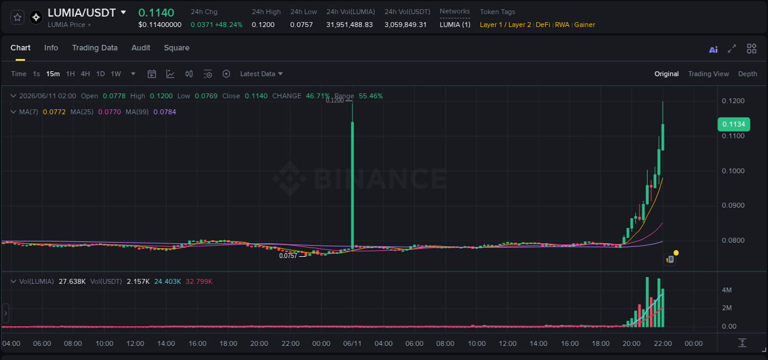Image resolution: width=768 pixels, height=360 pixels.
Task: Click the 06/11 date label on time axis
Action: [x=352, y=343]
